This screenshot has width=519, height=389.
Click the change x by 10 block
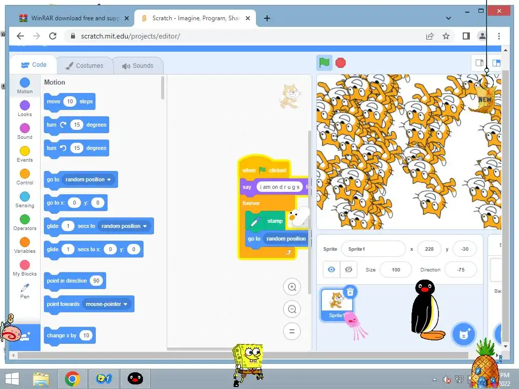(70, 335)
